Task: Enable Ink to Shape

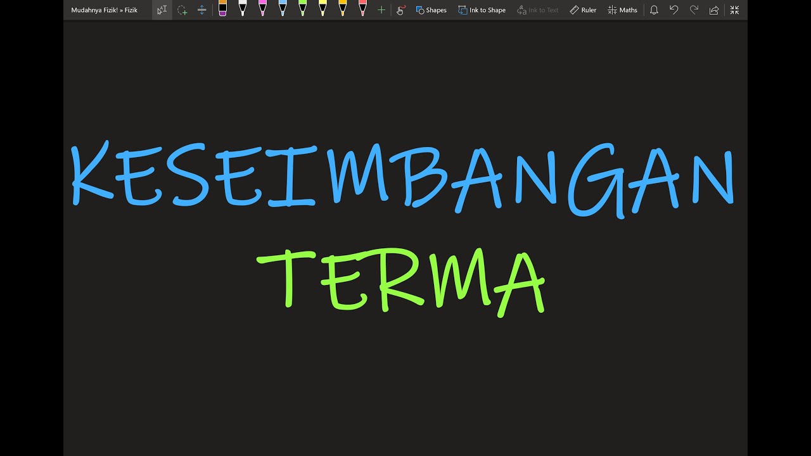Action: [x=482, y=10]
